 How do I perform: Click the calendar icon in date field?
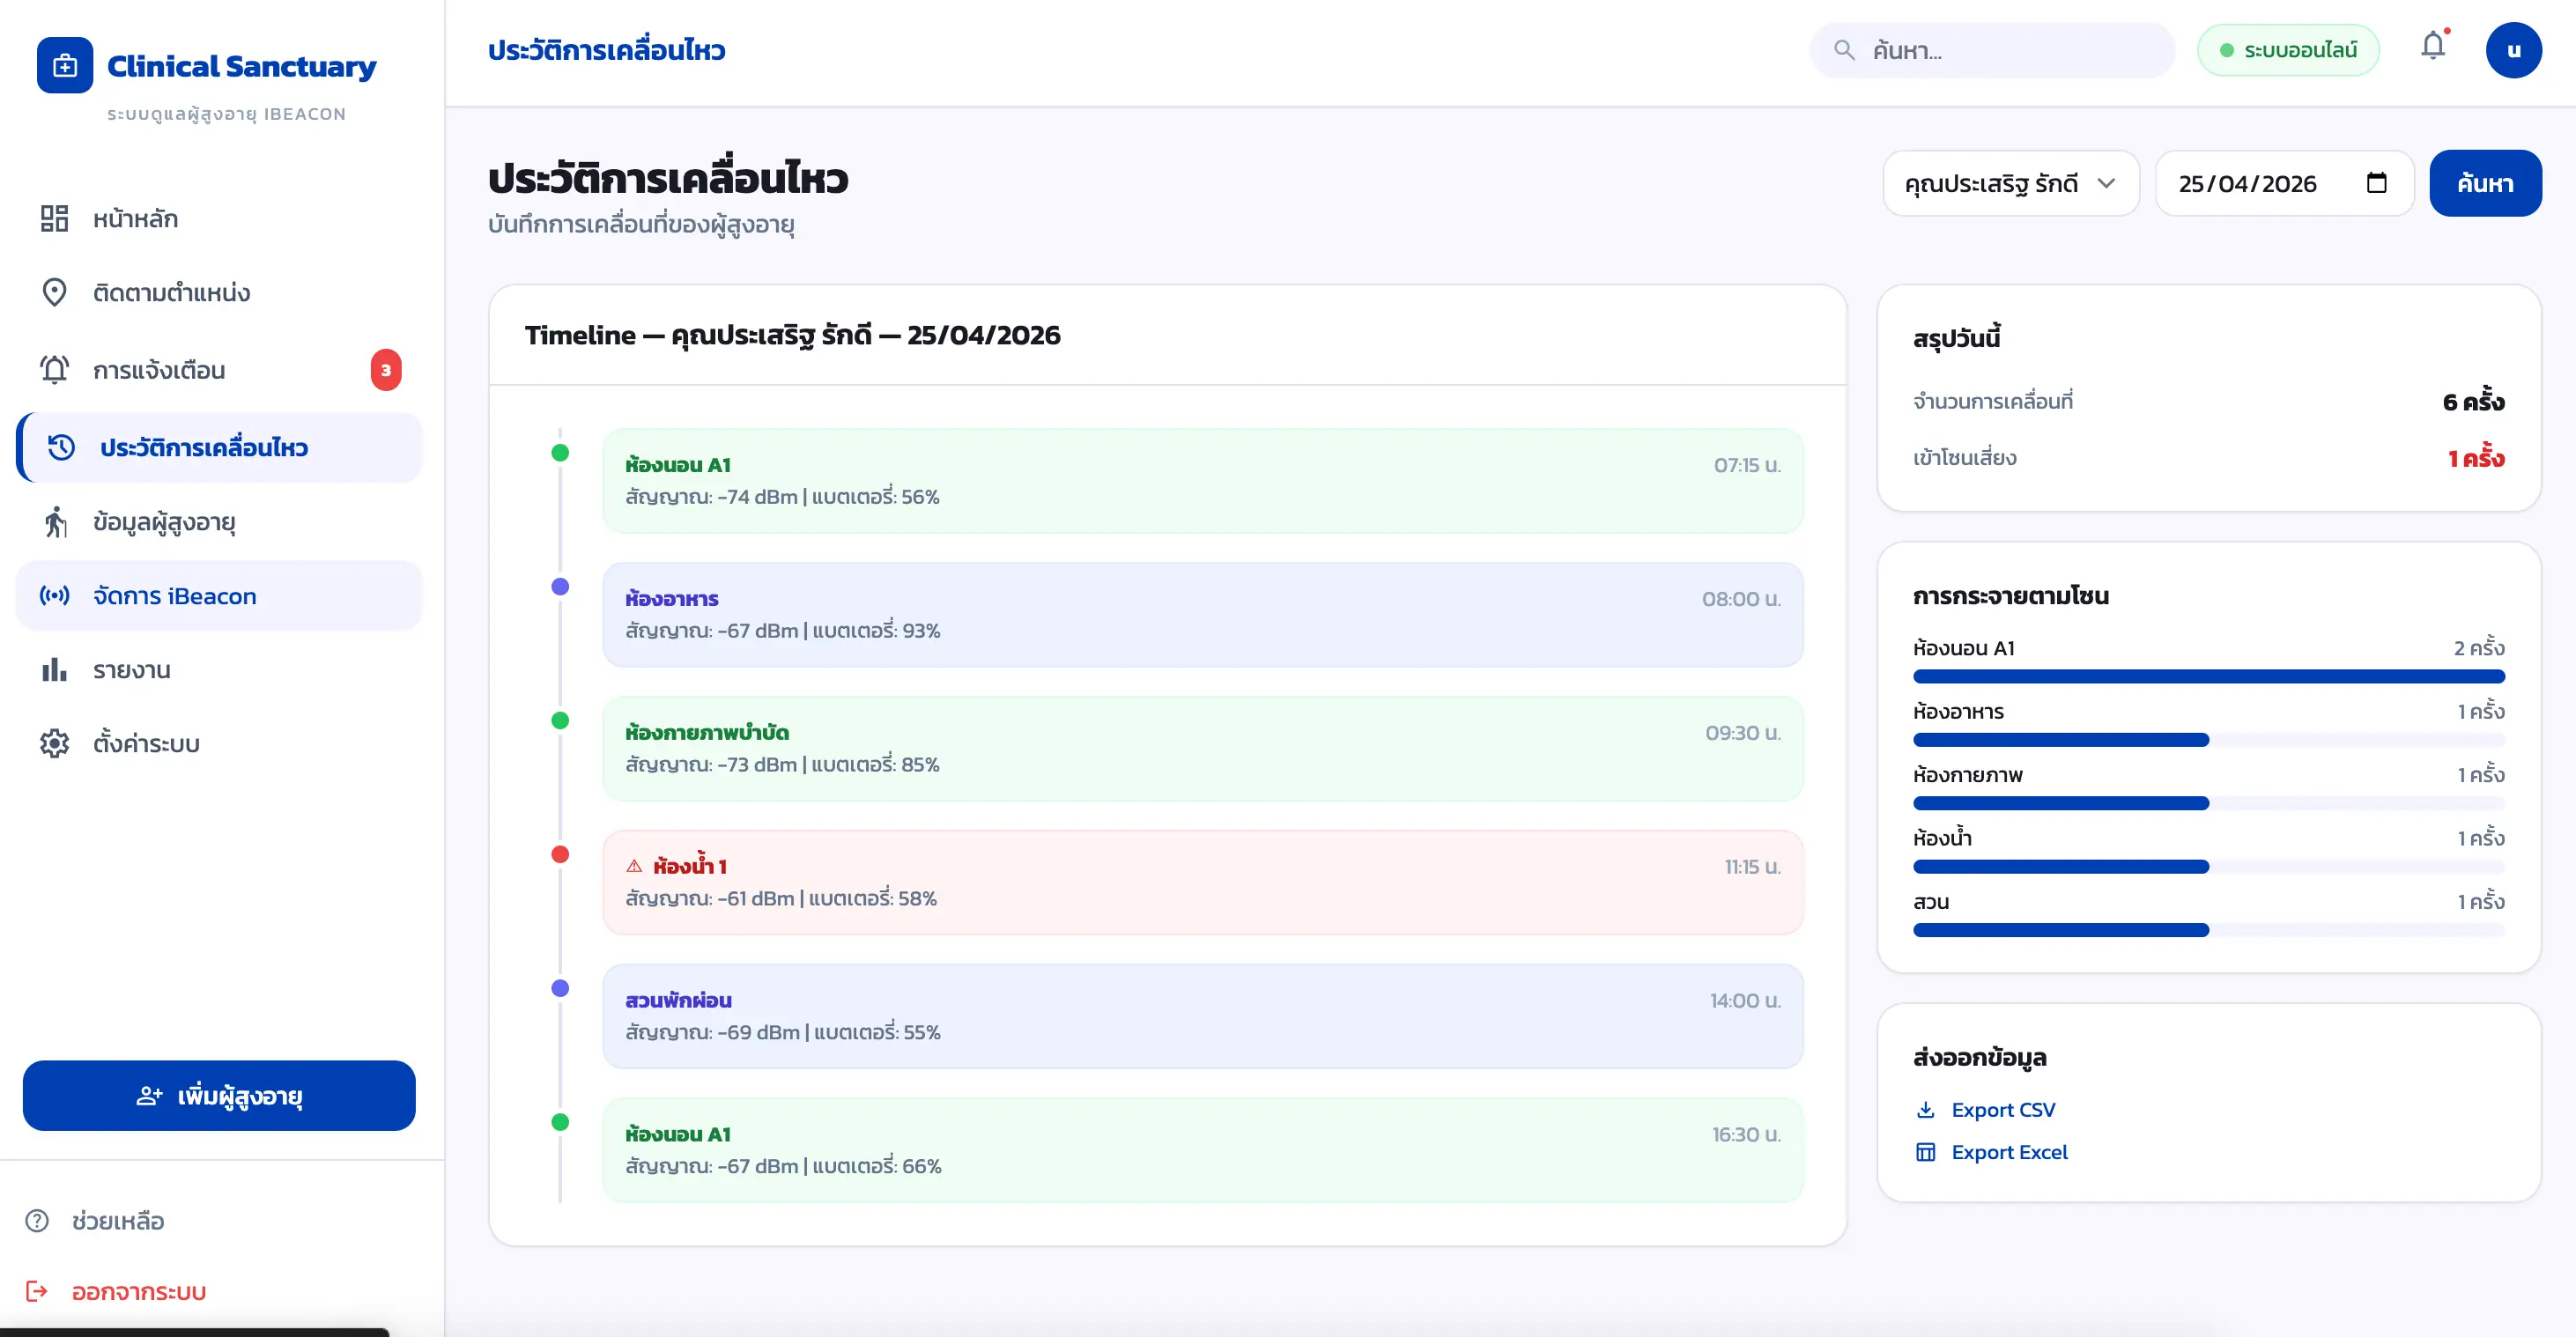click(2376, 183)
